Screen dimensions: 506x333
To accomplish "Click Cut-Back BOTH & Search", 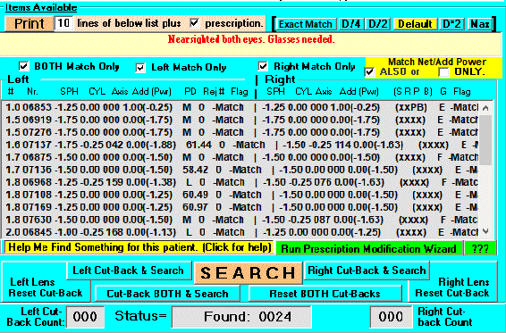I will (167, 294).
